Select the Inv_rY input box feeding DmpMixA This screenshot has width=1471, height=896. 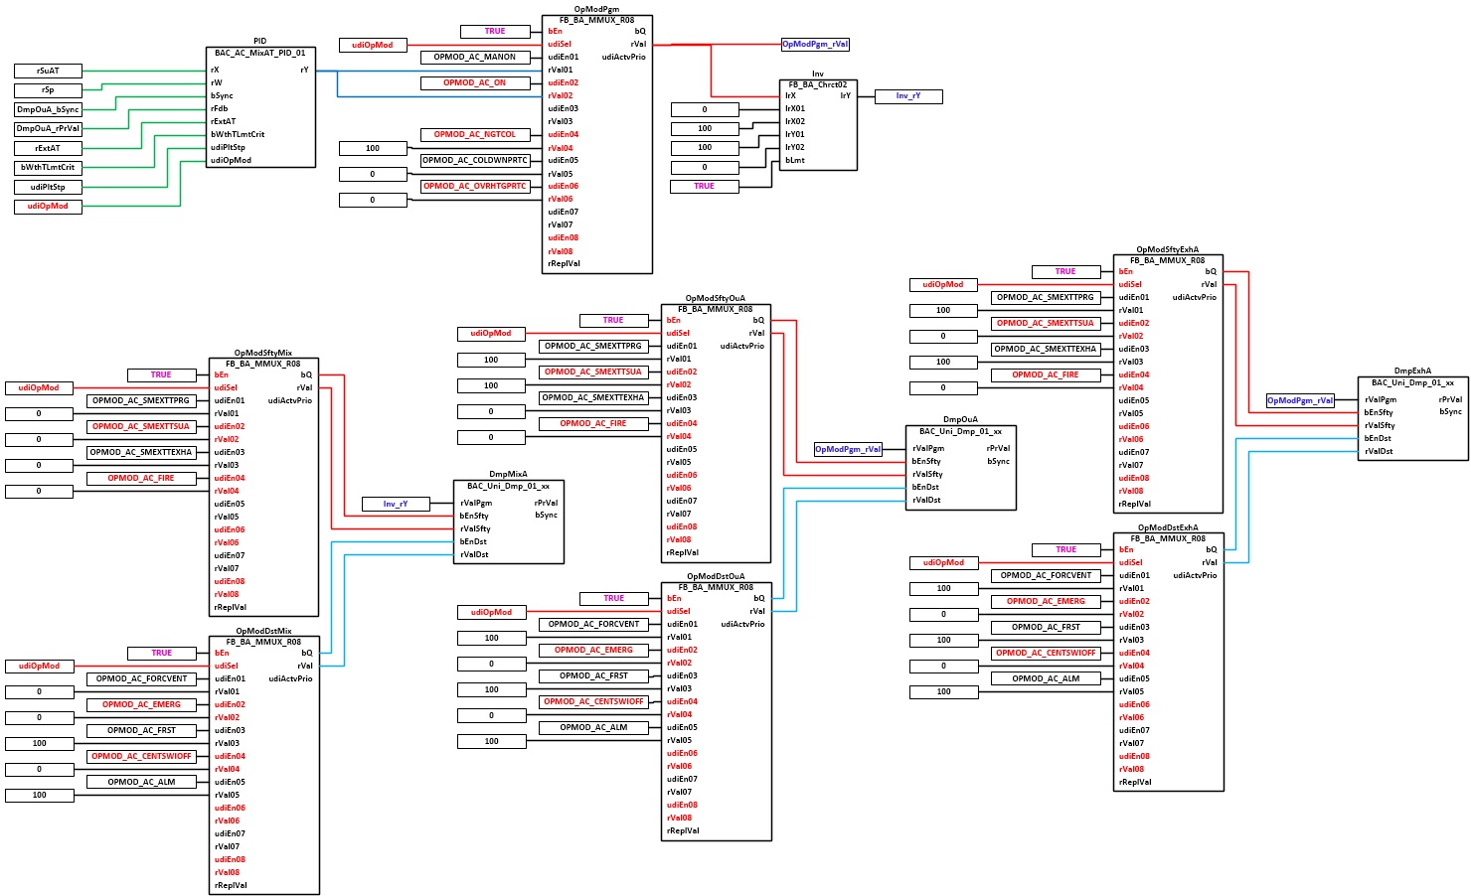coord(396,505)
